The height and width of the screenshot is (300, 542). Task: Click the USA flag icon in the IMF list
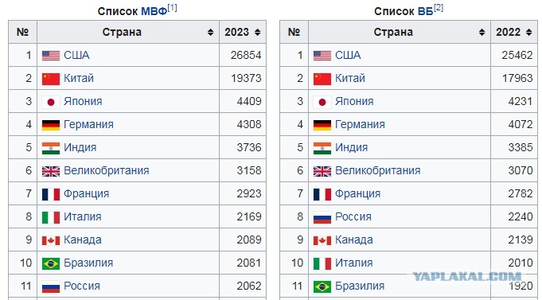pos(51,55)
